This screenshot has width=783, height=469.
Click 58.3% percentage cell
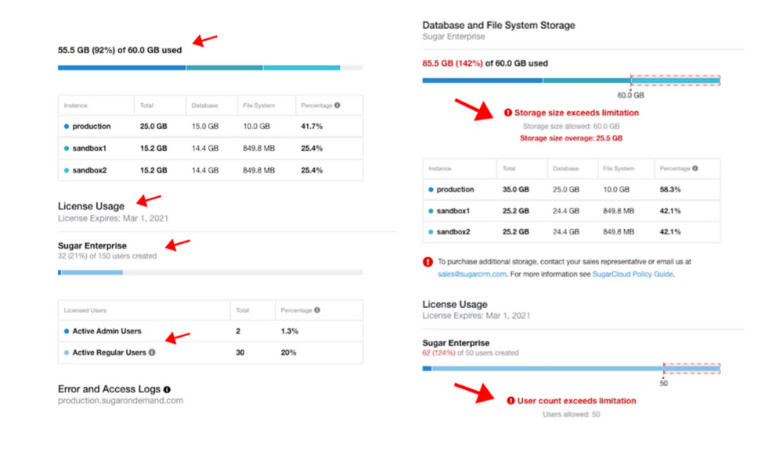pyautogui.click(x=670, y=189)
